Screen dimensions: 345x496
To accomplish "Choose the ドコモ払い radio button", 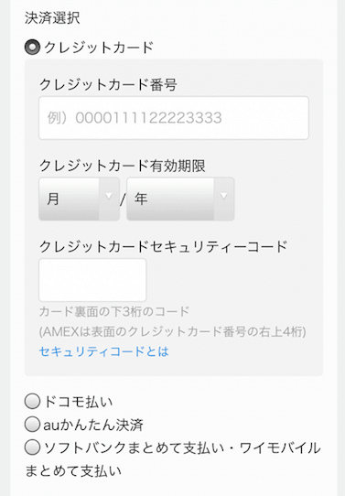I will [x=32, y=402].
